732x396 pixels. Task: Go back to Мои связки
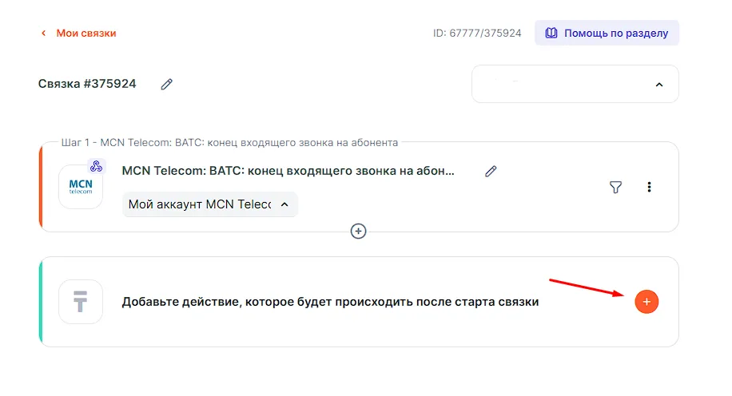[x=86, y=34]
